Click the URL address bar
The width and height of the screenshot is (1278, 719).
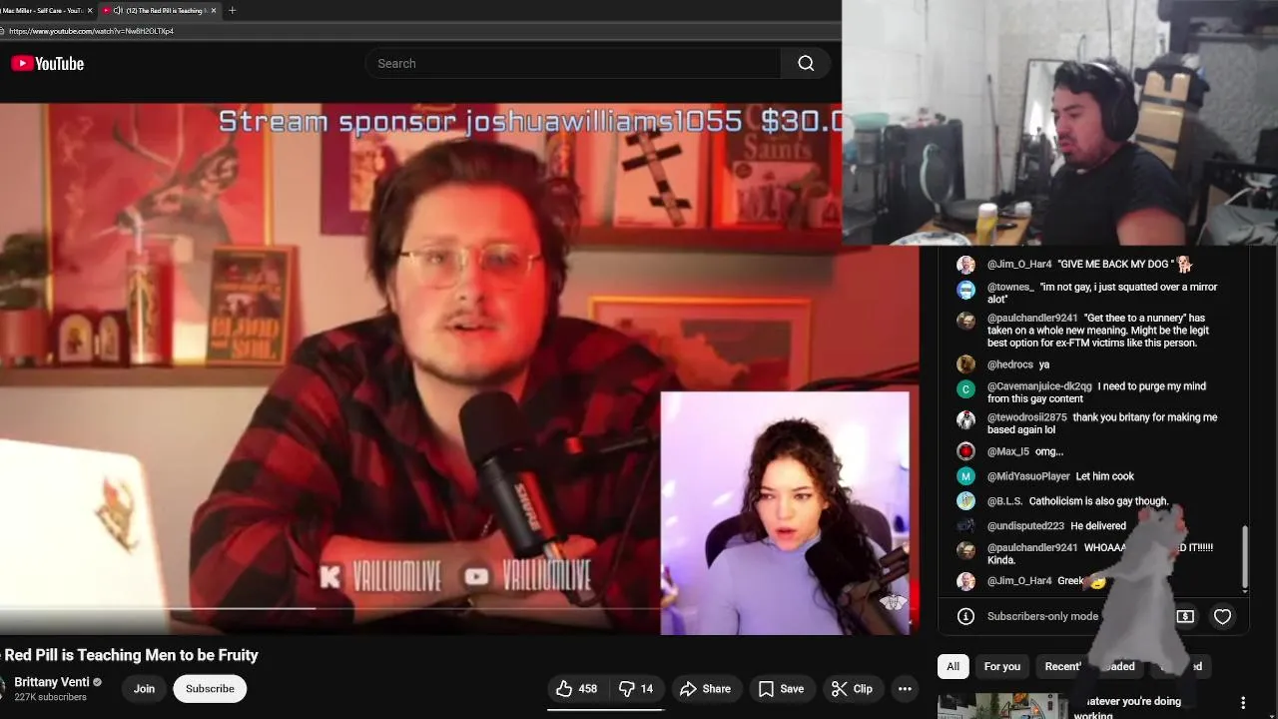pos(419,31)
